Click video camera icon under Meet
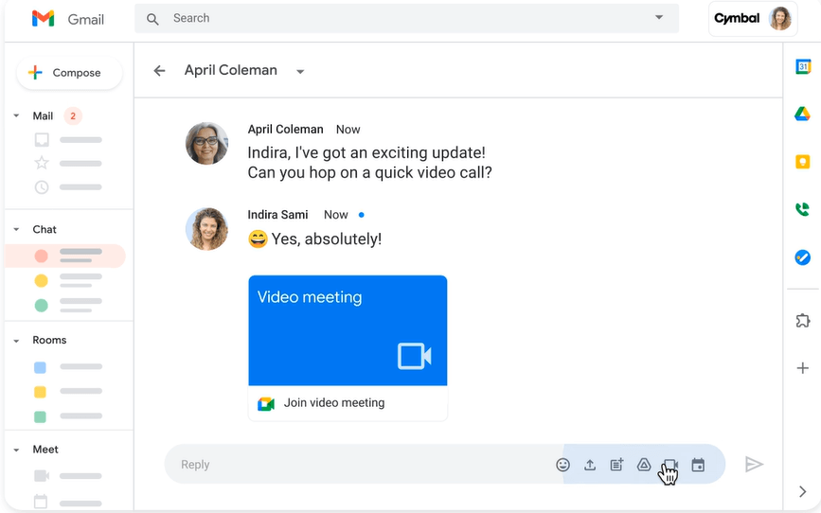The width and height of the screenshot is (821, 513). (x=42, y=476)
